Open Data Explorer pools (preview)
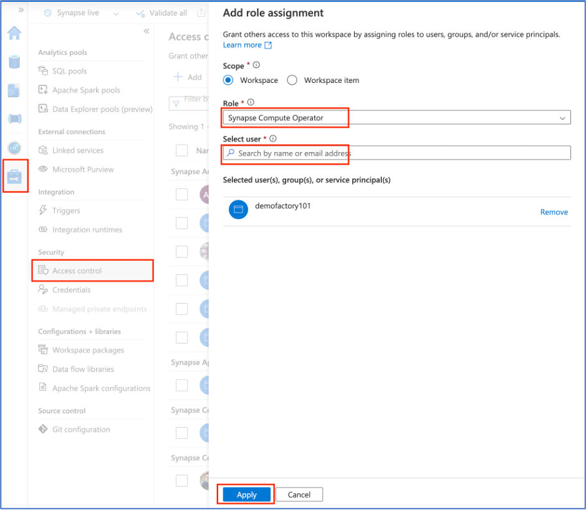The width and height of the screenshot is (586, 510). (x=102, y=109)
